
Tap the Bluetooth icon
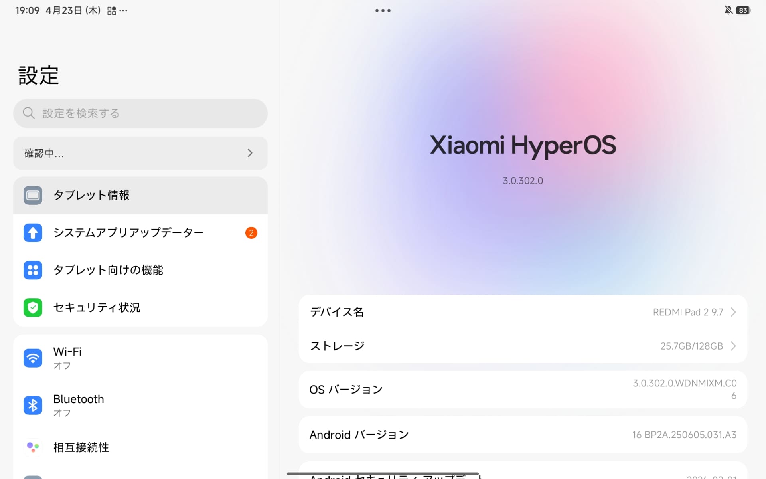point(33,405)
